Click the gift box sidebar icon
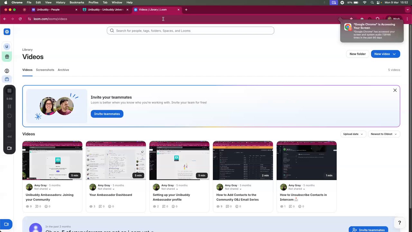 coord(7,57)
